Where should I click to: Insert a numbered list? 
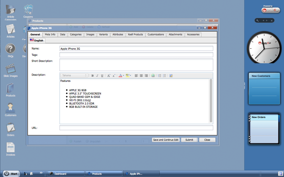[x=159, y=76]
